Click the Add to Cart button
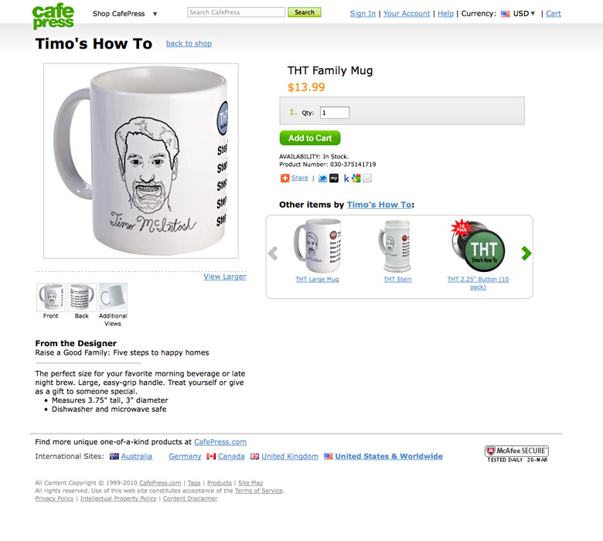Image resolution: width=603 pixels, height=541 pixels. (x=310, y=138)
